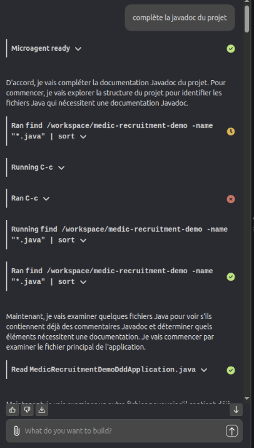Image resolution: width=254 pixels, height=448 pixels.
Task: Click the send message arrow button
Action: click(231, 430)
